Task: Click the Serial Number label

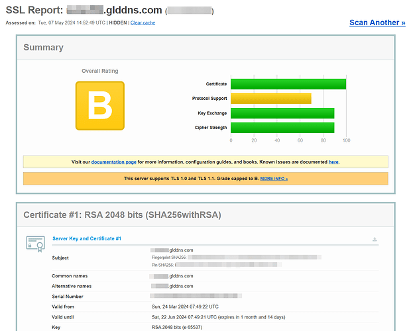Action: tap(68, 297)
